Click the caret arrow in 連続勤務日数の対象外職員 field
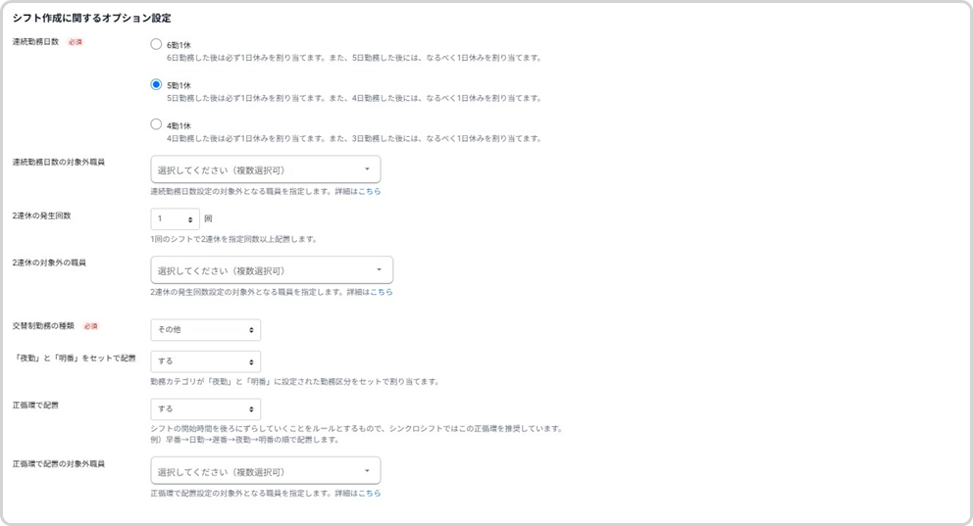The image size is (973, 526). click(367, 169)
